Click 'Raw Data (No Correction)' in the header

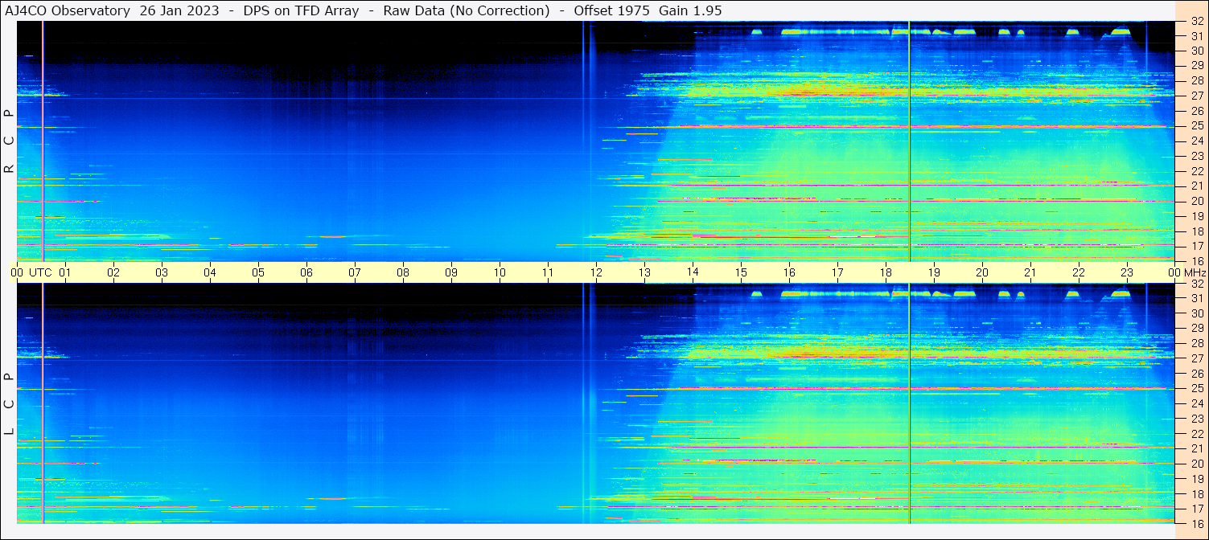[467, 10]
